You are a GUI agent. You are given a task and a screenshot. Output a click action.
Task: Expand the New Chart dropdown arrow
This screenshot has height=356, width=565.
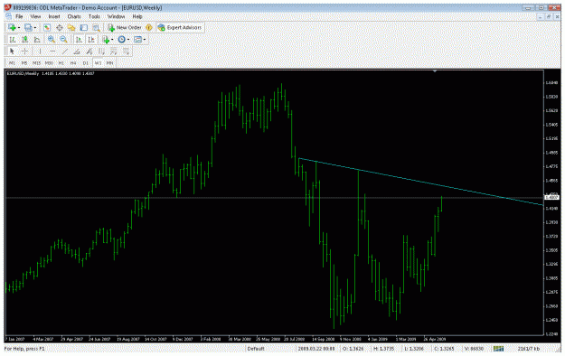(18, 28)
